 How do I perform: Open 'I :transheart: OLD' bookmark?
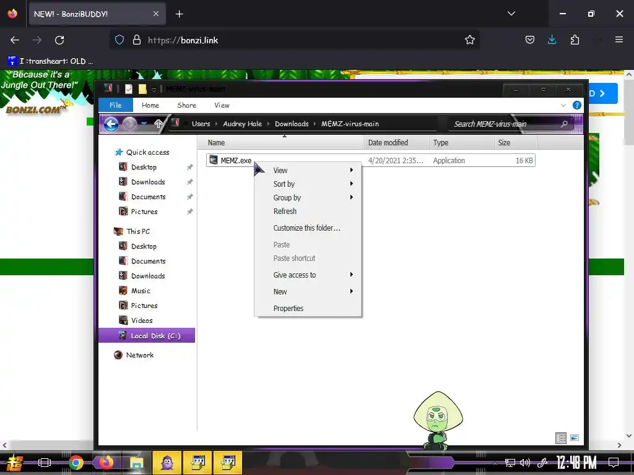[x=50, y=61]
